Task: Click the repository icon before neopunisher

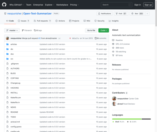Action: (x=5, y=13)
